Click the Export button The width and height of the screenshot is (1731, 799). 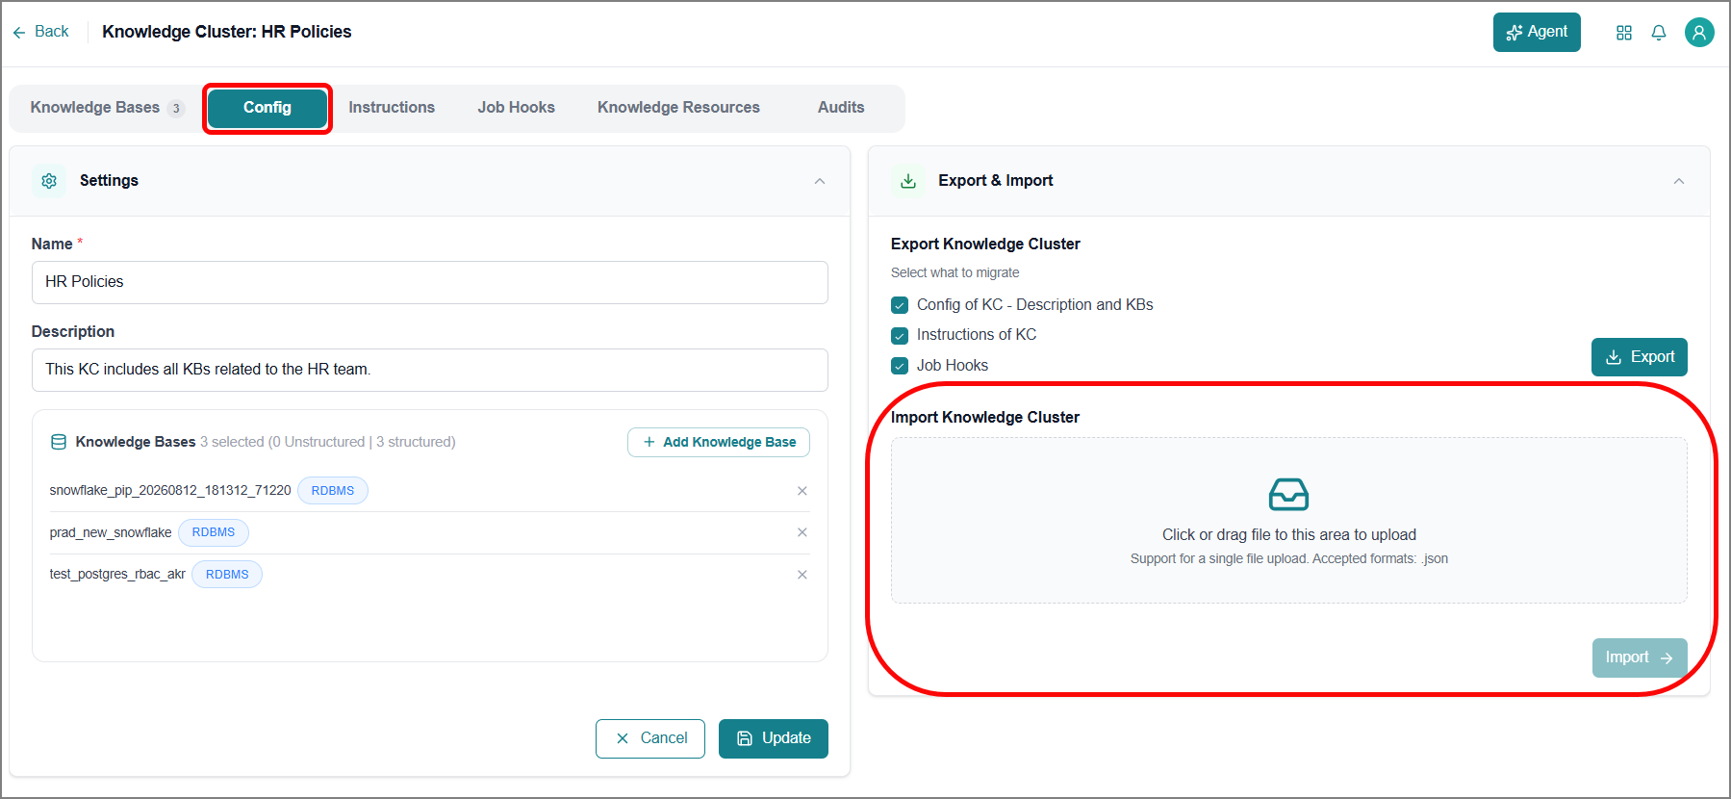pyautogui.click(x=1639, y=357)
